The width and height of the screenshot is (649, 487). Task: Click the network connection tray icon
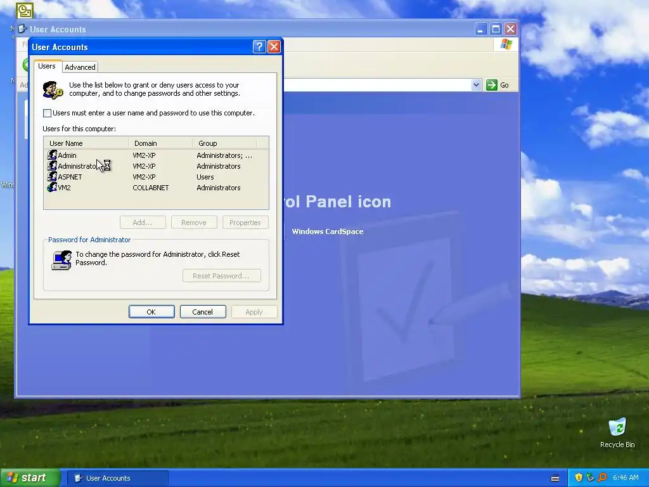coord(590,477)
